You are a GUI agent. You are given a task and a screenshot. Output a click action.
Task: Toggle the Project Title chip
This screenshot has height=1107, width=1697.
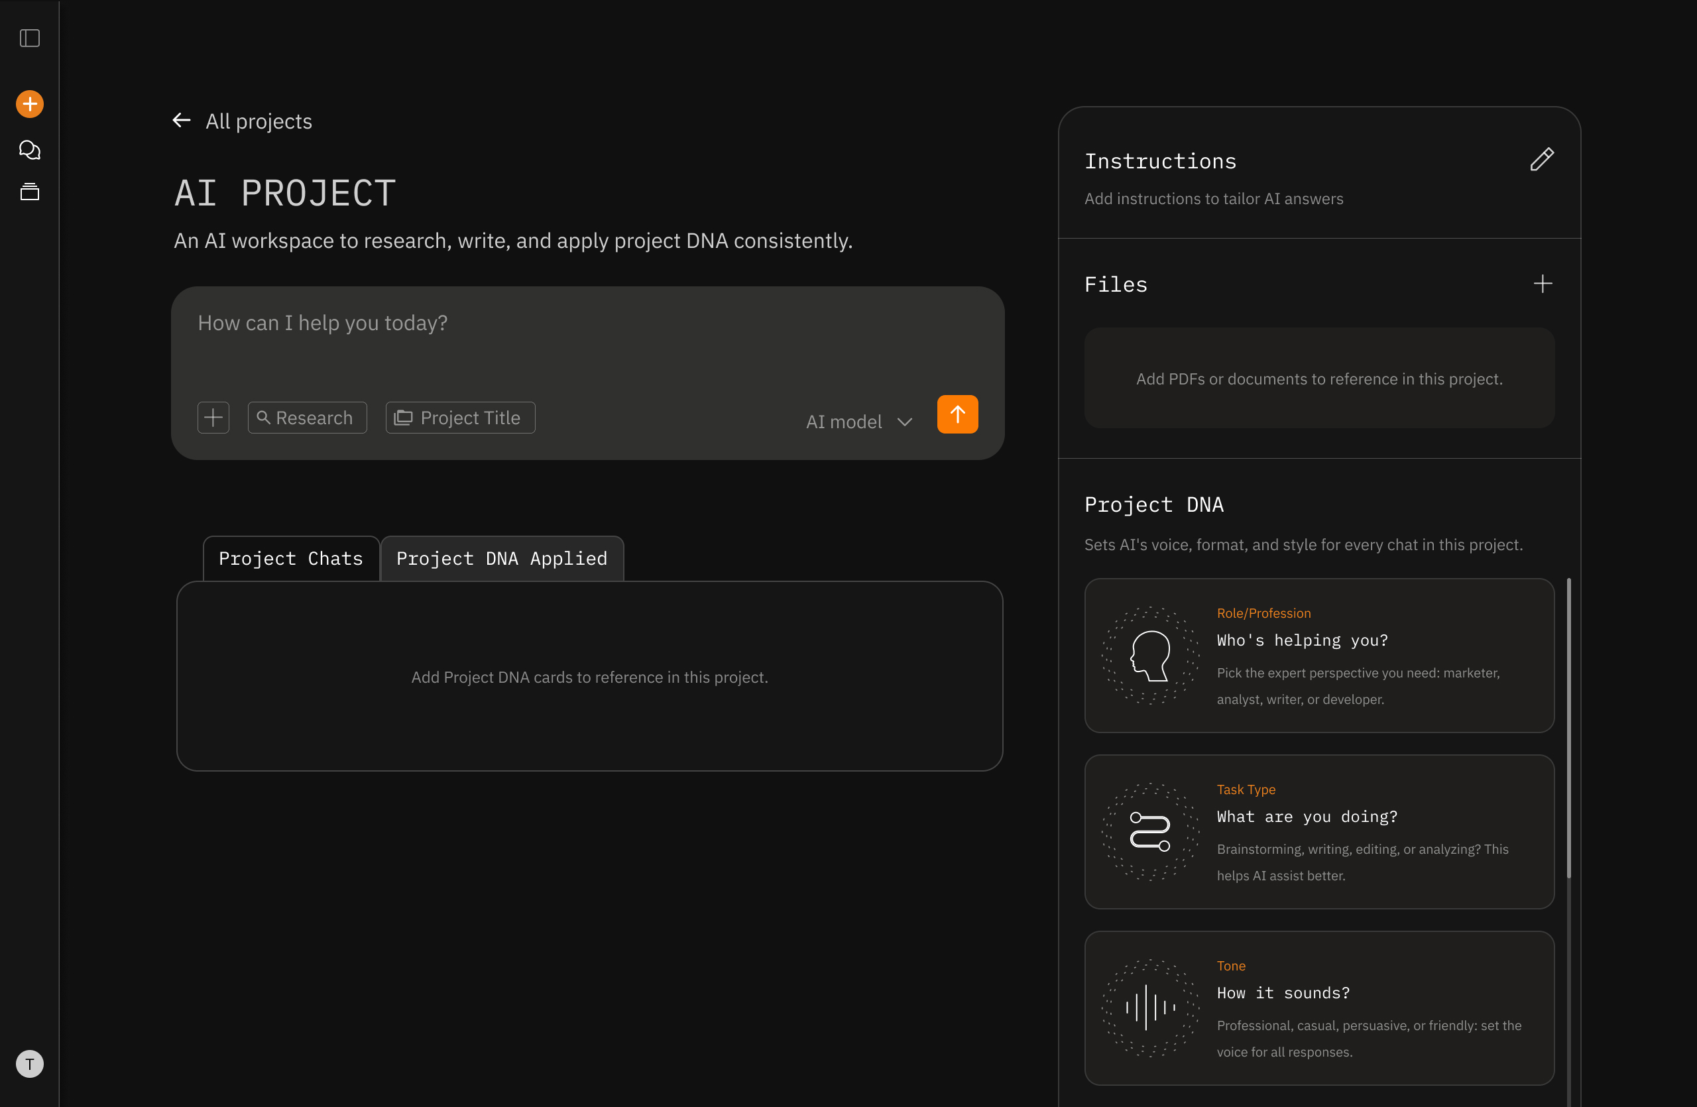(x=460, y=418)
